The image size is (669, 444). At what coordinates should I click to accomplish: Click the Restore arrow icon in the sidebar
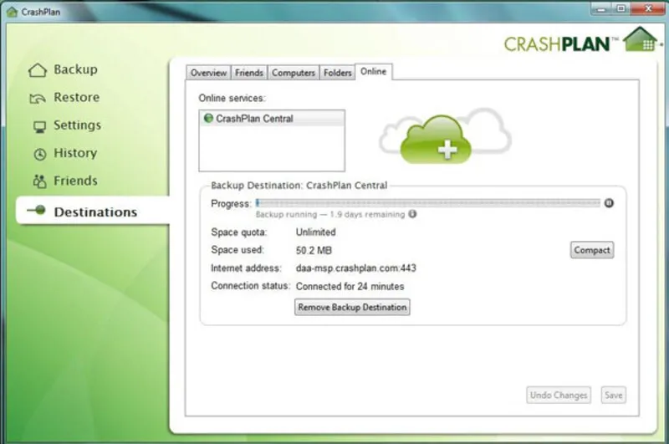(38, 99)
